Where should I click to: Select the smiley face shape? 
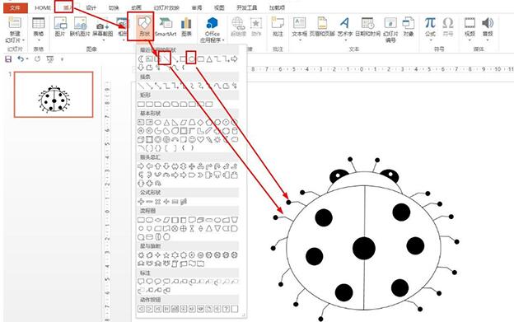[192, 139]
